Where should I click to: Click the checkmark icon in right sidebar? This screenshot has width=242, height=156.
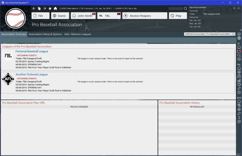click(x=239, y=34)
